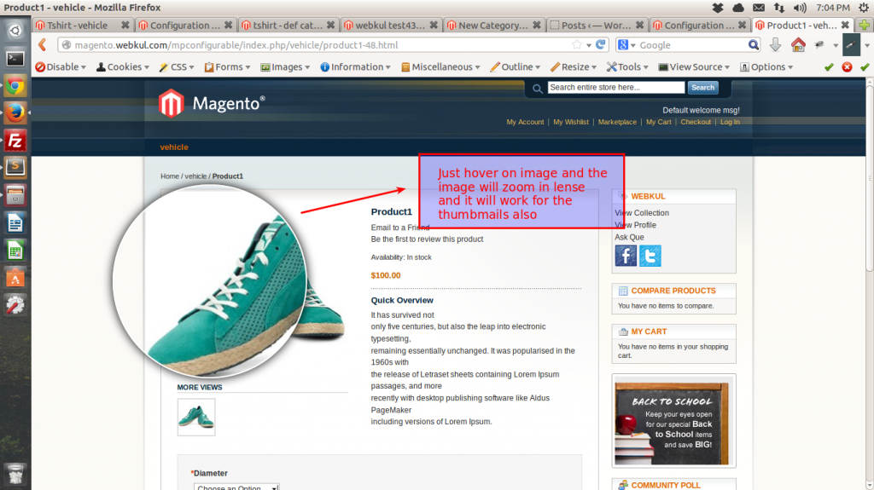Screen dimensions: 874x490
Task: Open Sublime Text from the launcher
Action: point(15,168)
